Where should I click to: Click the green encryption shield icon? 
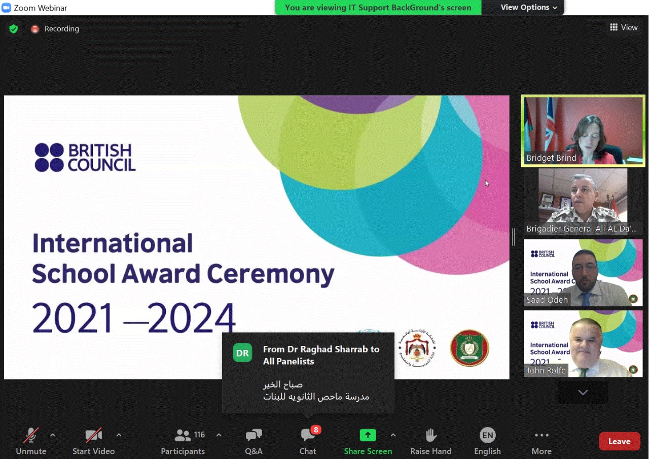[14, 29]
